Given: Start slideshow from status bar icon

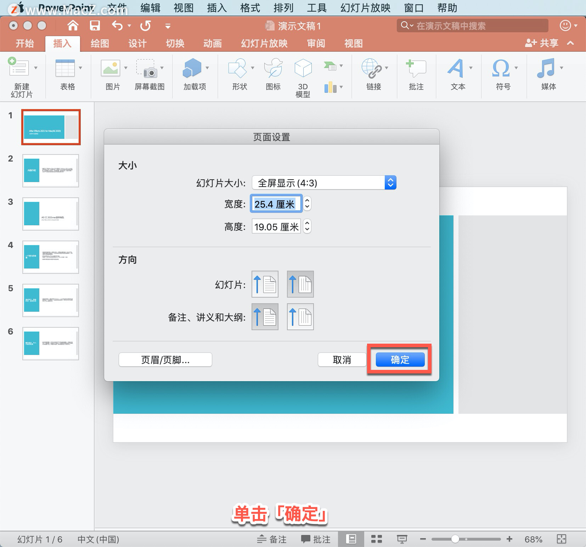Looking at the screenshot, I should 402,539.
